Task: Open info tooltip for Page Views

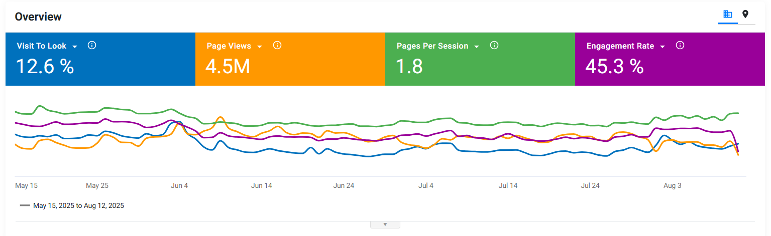Action: pyautogui.click(x=277, y=45)
